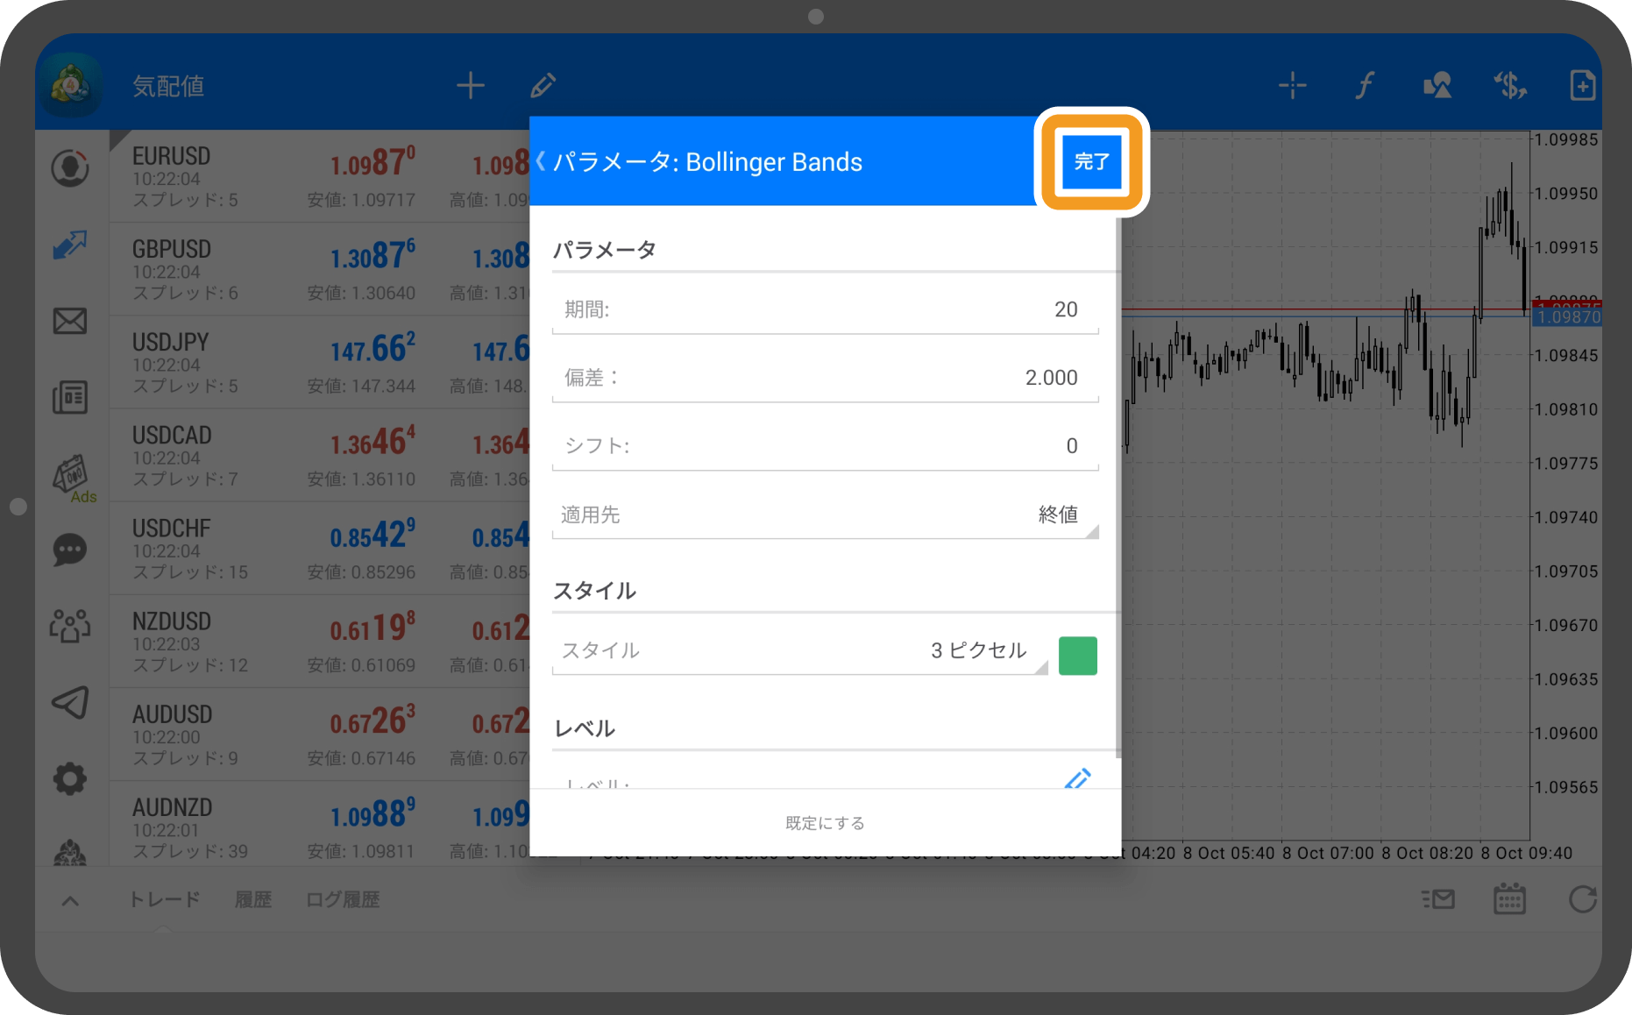Viewport: 1632px width, 1015px height.
Task: Open the paper plane messages icon
Action: point(70,702)
